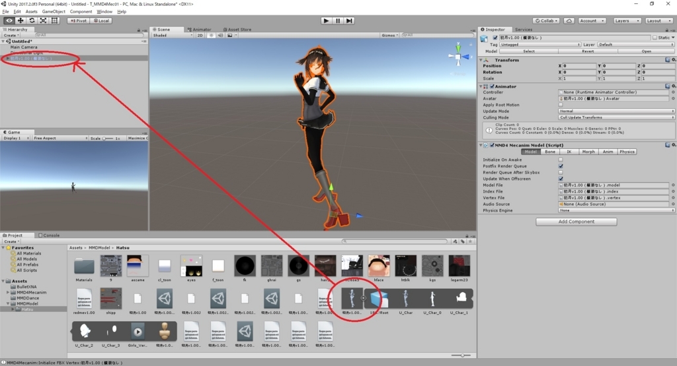Toggle scene lighting icon
The height and width of the screenshot is (366, 677).
(211, 36)
